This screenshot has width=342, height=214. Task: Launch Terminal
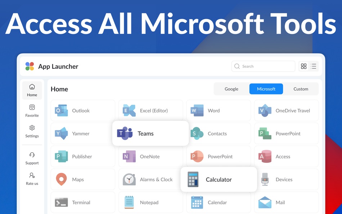click(83, 202)
